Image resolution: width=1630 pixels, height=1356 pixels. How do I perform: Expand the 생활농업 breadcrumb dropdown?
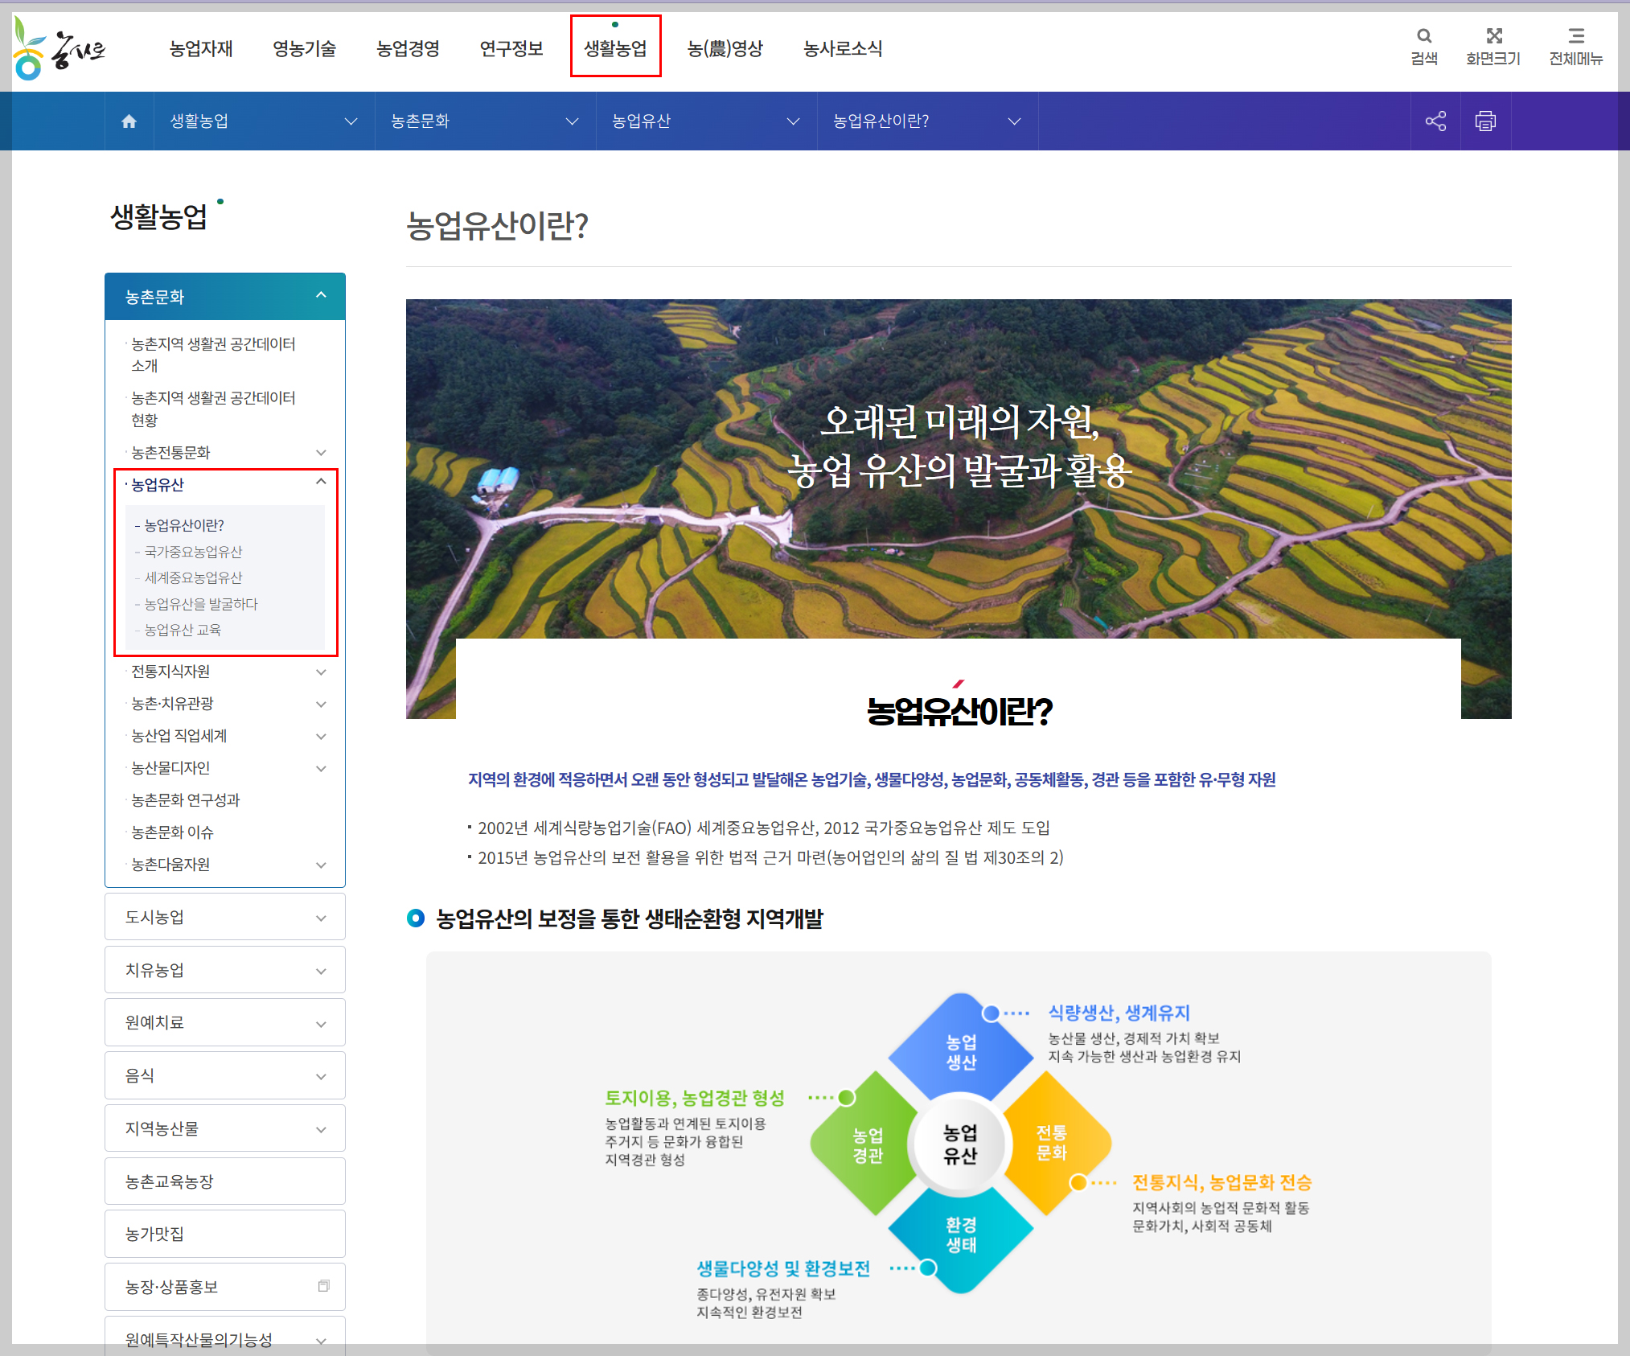click(x=264, y=121)
